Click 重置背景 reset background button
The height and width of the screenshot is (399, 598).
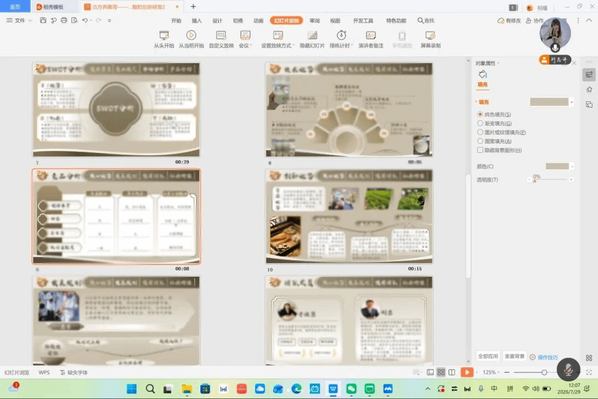(514, 356)
